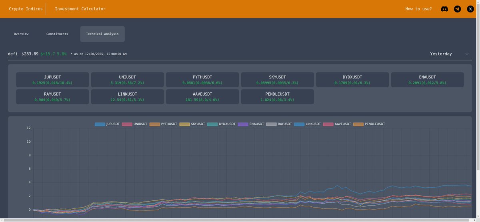480x222 pixels.
Task: Toggle RAYUSDT legend color swatch
Action: pos(272,124)
